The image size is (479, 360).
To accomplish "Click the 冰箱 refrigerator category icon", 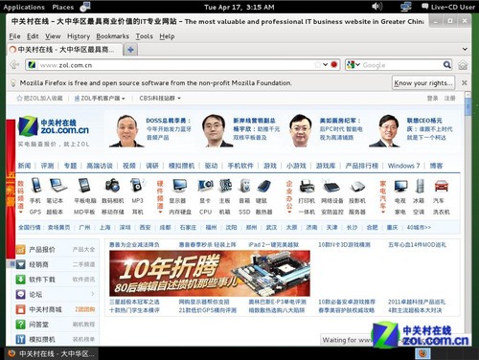I will click(x=420, y=186).
